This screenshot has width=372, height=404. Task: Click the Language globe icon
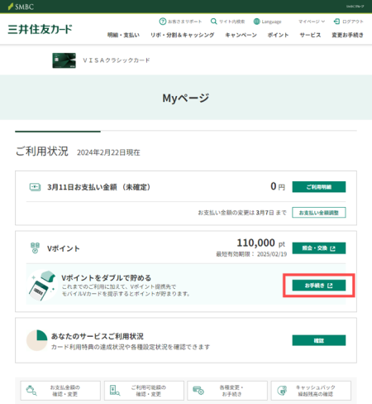[x=256, y=22]
